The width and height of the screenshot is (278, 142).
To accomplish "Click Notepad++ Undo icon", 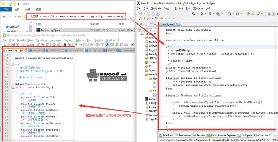I will pos(54,44).
